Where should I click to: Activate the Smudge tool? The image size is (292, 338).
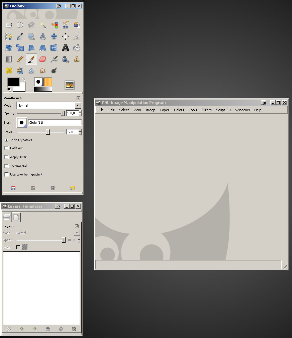pyautogui.click(x=43, y=71)
